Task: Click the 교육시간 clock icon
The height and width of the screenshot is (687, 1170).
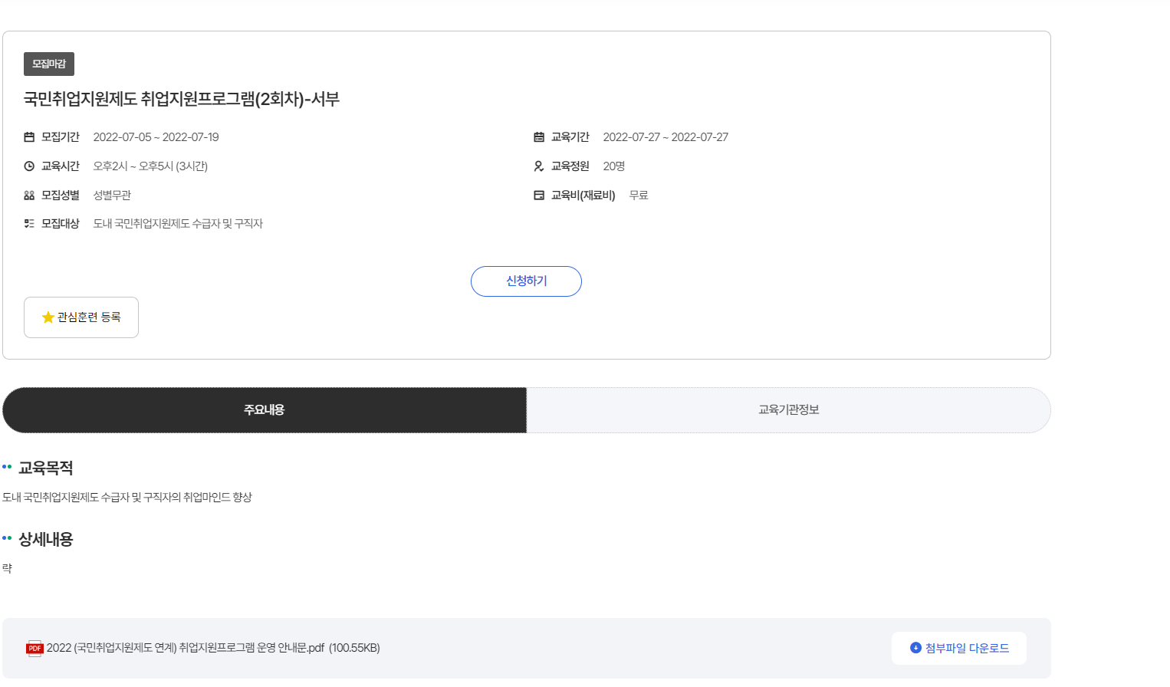Action: pos(29,166)
